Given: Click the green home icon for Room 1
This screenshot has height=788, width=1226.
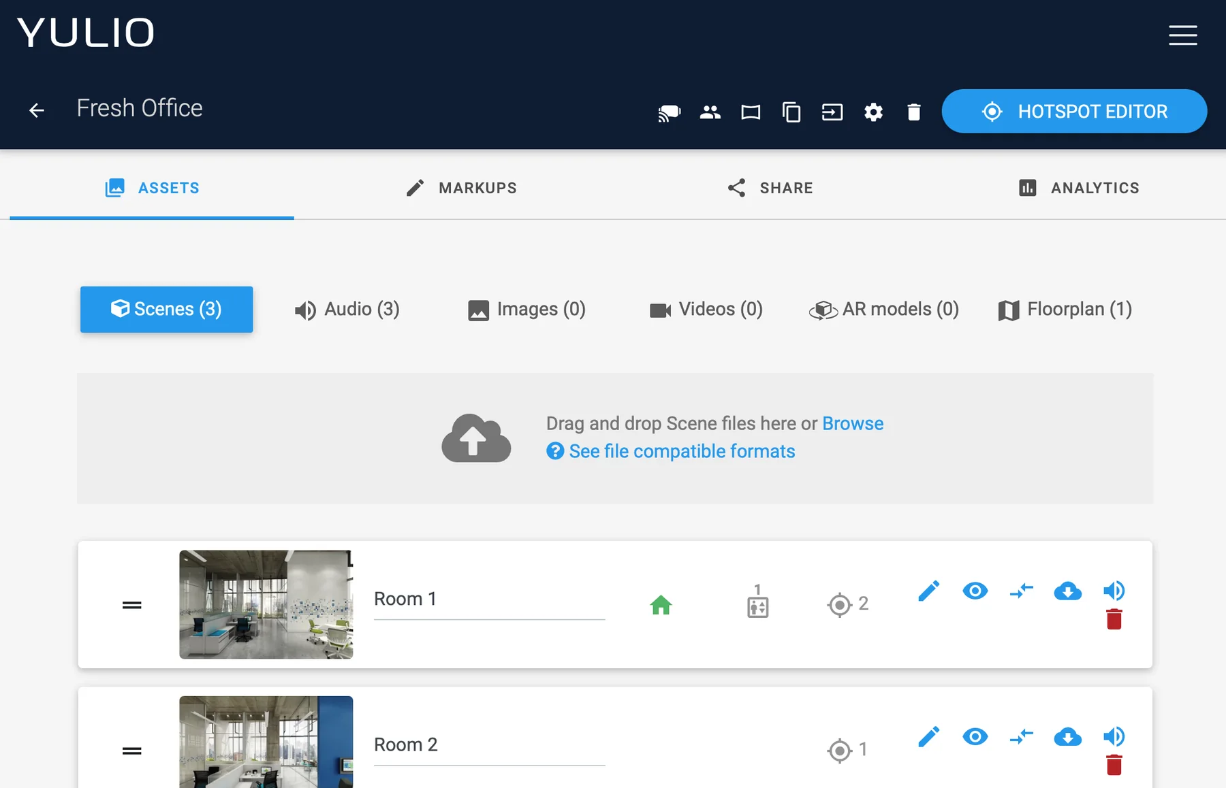Looking at the screenshot, I should coord(661,604).
